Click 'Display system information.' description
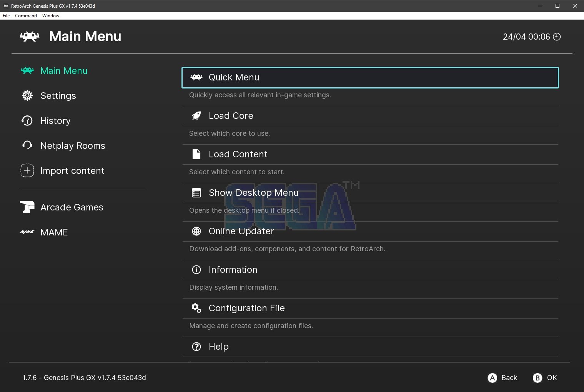The image size is (584, 392). coord(234,287)
